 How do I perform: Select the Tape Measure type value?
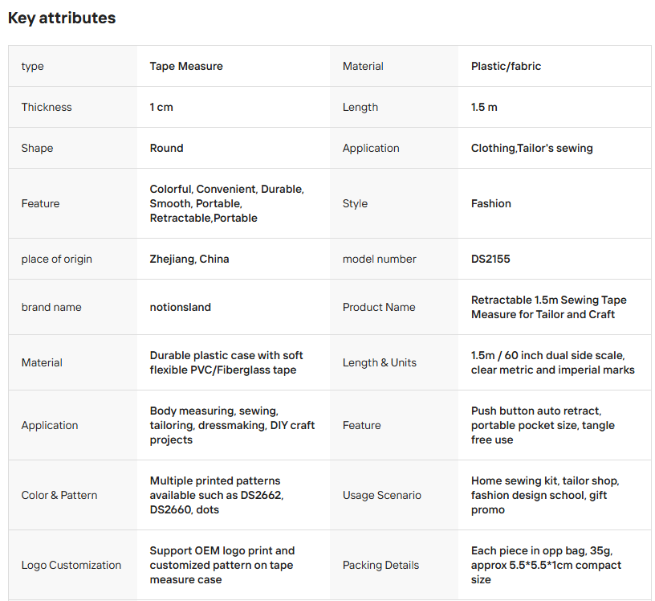[x=186, y=66]
